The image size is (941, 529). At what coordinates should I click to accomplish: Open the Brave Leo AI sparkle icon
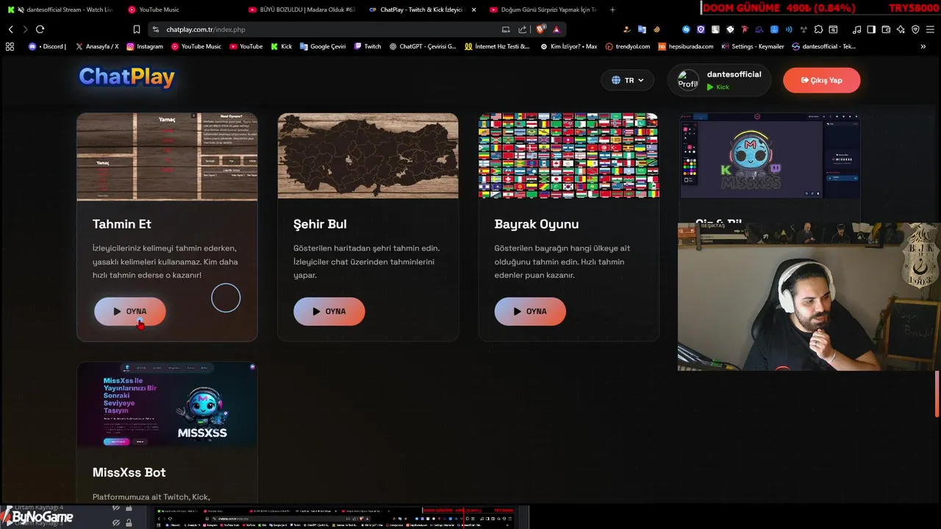901,29
